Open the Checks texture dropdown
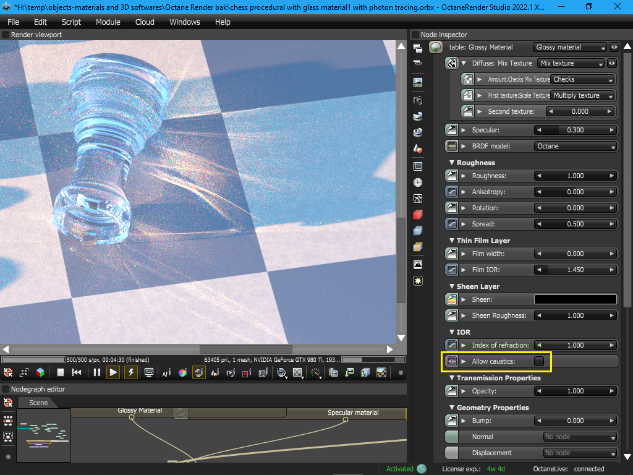Image resolution: width=633 pixels, height=475 pixels. click(x=583, y=79)
